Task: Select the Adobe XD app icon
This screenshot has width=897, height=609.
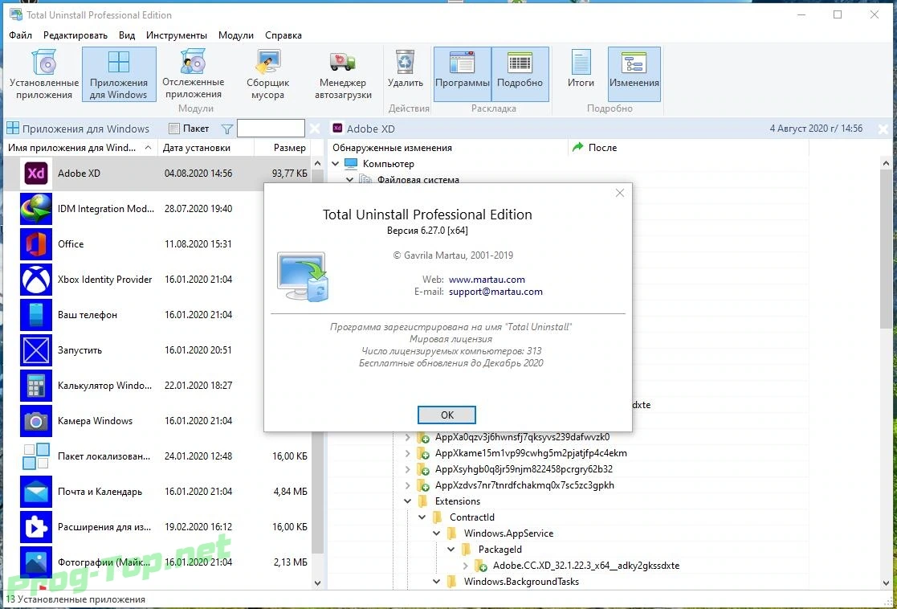Action: [x=36, y=174]
